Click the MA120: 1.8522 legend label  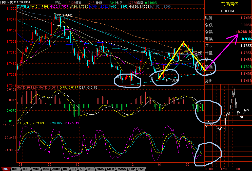point(139,7)
